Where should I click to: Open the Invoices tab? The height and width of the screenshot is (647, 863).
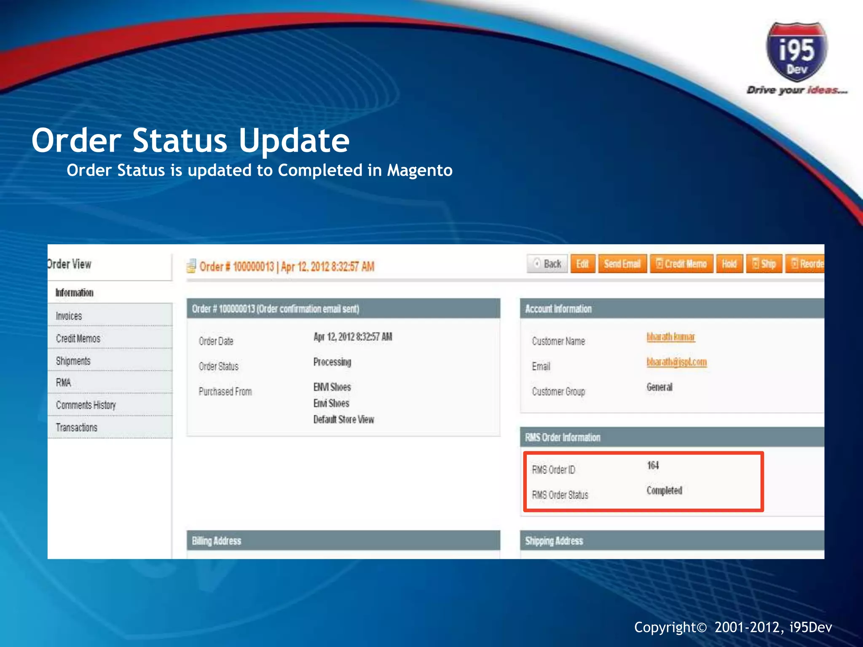110,315
